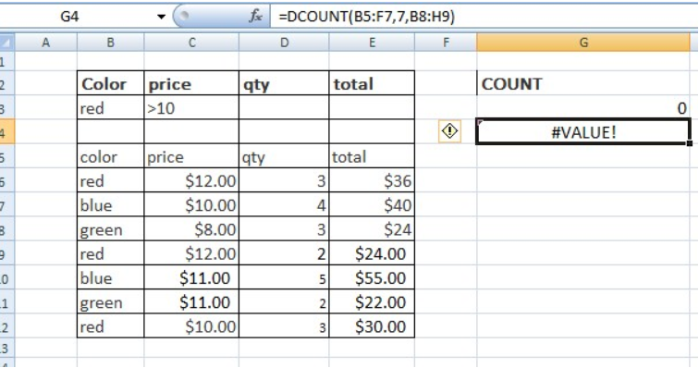The height and width of the screenshot is (368, 699).
Task: Select lowercase color header cell
Action: pyautogui.click(x=111, y=156)
